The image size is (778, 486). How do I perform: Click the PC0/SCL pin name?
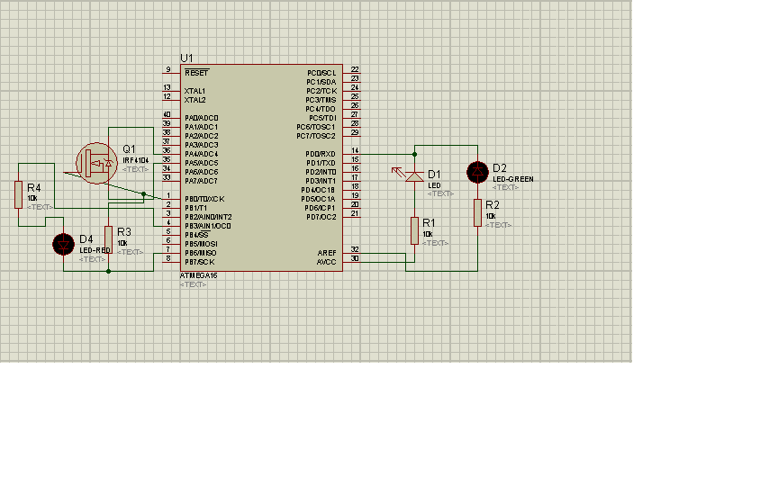321,73
